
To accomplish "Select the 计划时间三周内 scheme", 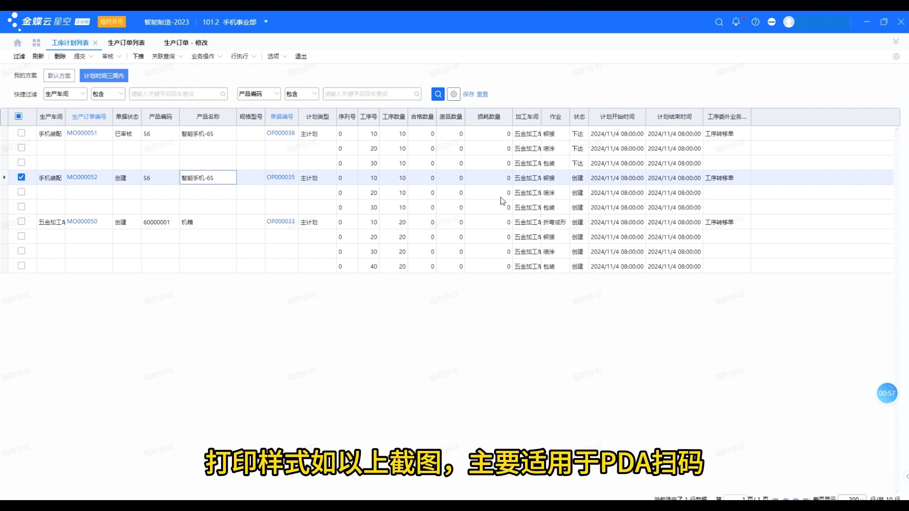I will [104, 76].
